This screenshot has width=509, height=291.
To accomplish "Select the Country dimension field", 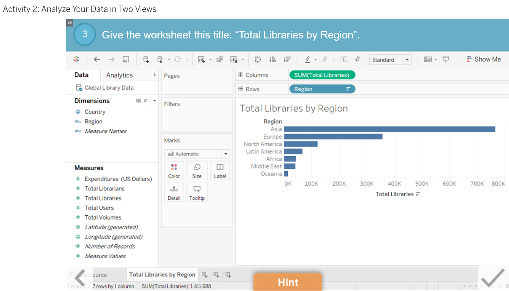I will click(x=95, y=112).
